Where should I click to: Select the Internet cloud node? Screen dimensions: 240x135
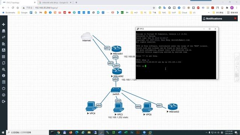(87, 36)
